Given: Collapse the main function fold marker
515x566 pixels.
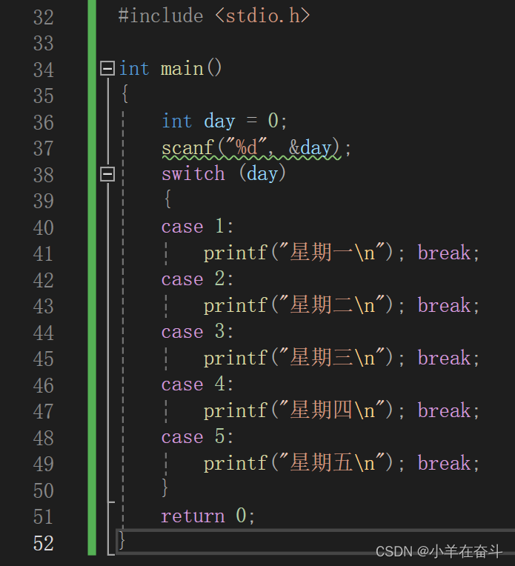Looking at the screenshot, I should (x=107, y=68).
